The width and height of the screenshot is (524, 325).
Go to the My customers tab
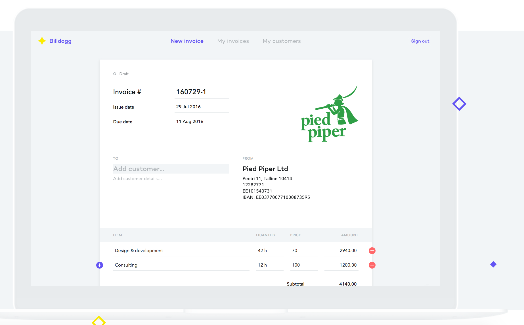[282, 41]
